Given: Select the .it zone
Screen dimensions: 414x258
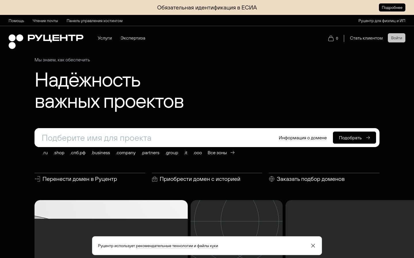Looking at the screenshot, I should 186,153.
